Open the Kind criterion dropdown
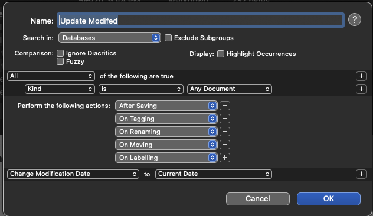This screenshot has width=373, height=216. 60,89
